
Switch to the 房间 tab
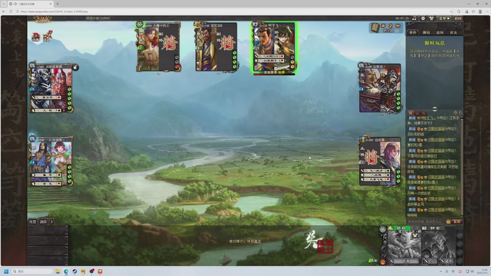[x=439, y=33]
